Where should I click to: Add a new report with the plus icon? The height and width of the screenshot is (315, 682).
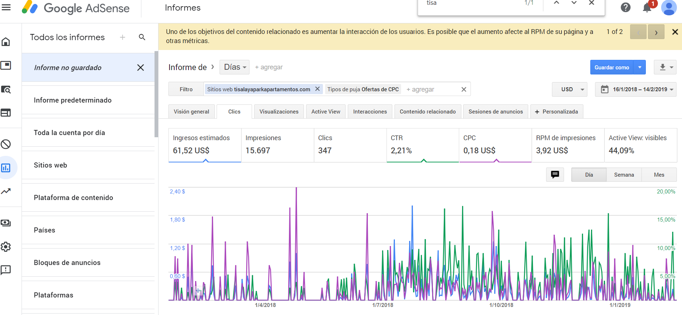123,37
